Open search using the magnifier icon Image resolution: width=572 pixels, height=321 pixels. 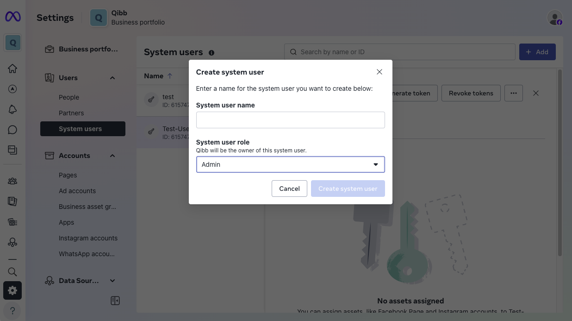point(12,272)
